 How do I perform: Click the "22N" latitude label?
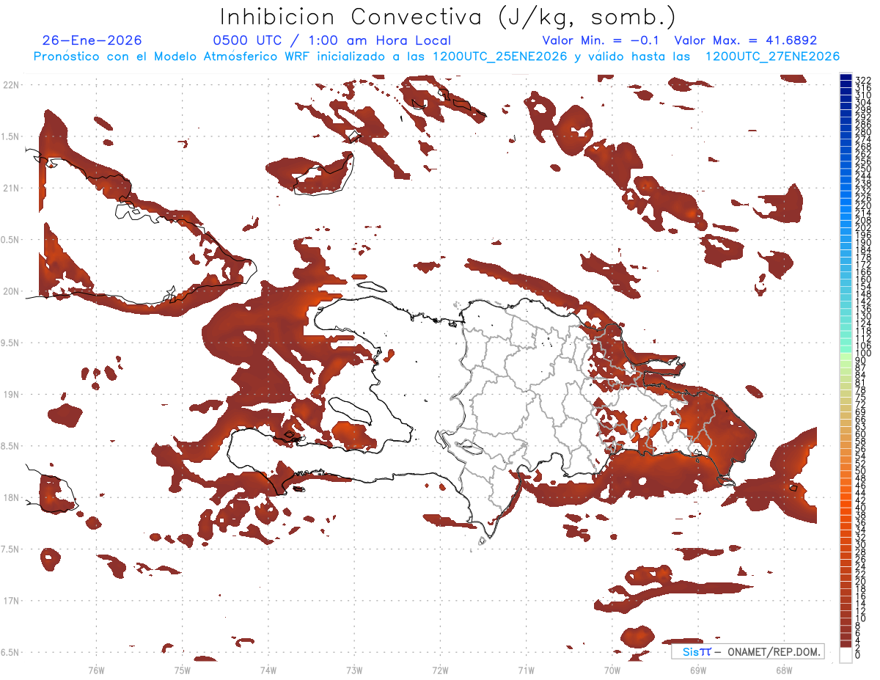coord(11,84)
